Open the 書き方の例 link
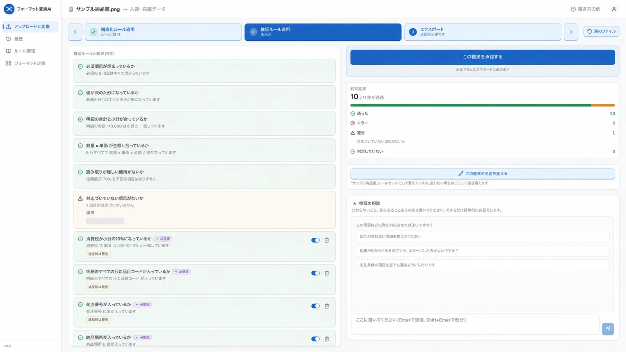 (x=585, y=9)
